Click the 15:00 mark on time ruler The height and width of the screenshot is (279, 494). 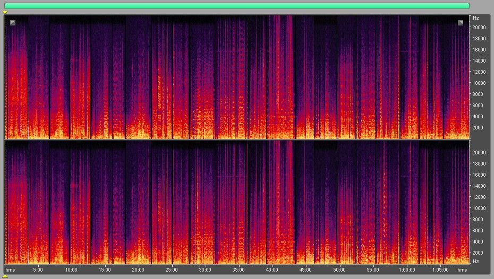click(x=105, y=270)
